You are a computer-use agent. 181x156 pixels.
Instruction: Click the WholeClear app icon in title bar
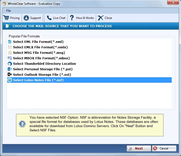click(5, 4)
